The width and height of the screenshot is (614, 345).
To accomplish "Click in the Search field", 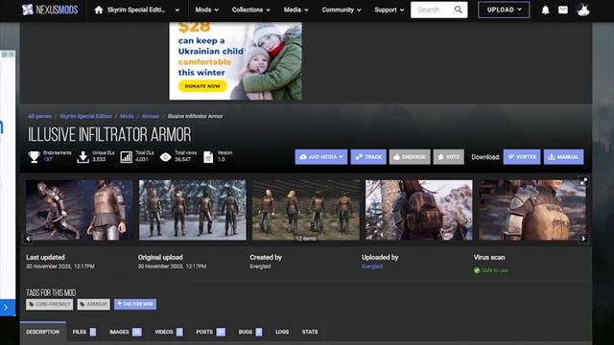I will pos(433,10).
